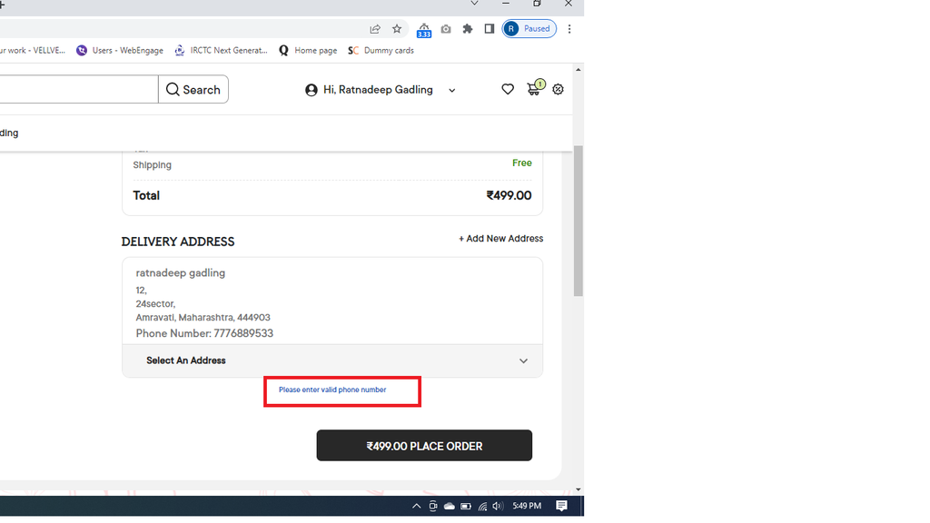Open the IRCTC Next Generation bookmark
Screen dimensions: 930x523
pyautogui.click(x=221, y=51)
